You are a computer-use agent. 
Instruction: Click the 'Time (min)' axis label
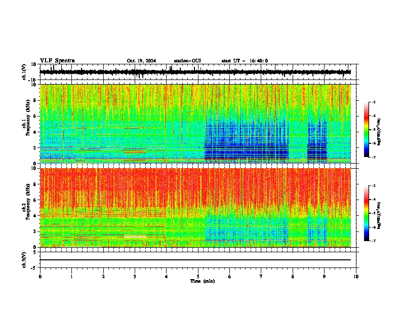(203, 281)
